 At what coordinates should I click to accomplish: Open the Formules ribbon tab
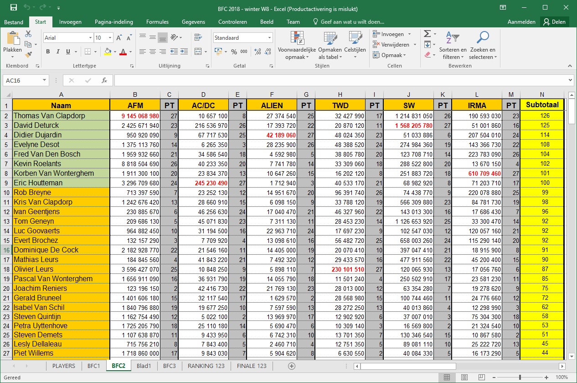157,21
